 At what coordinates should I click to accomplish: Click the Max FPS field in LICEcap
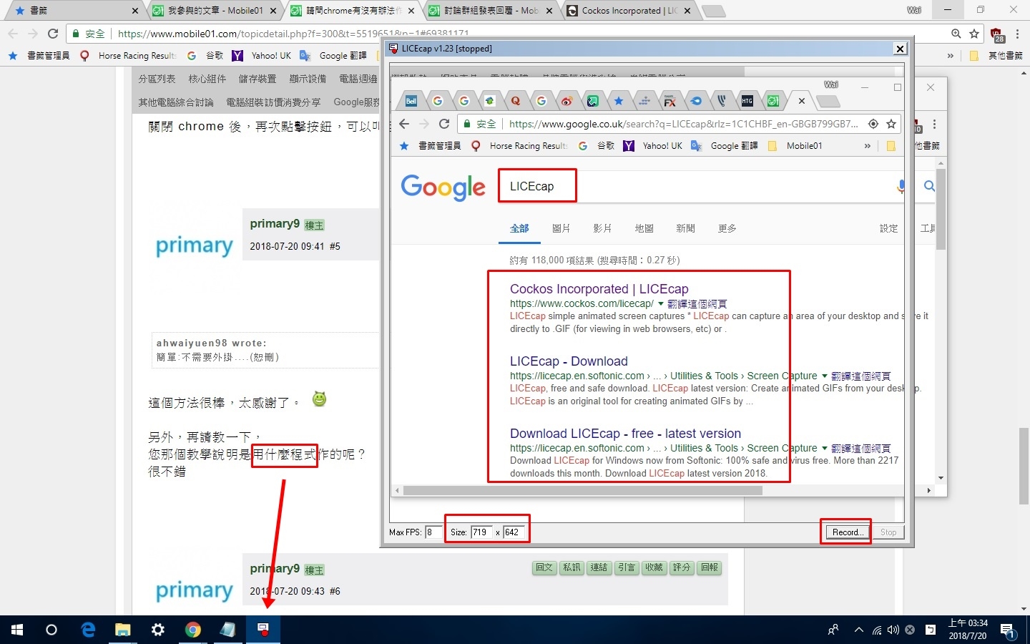pos(433,532)
